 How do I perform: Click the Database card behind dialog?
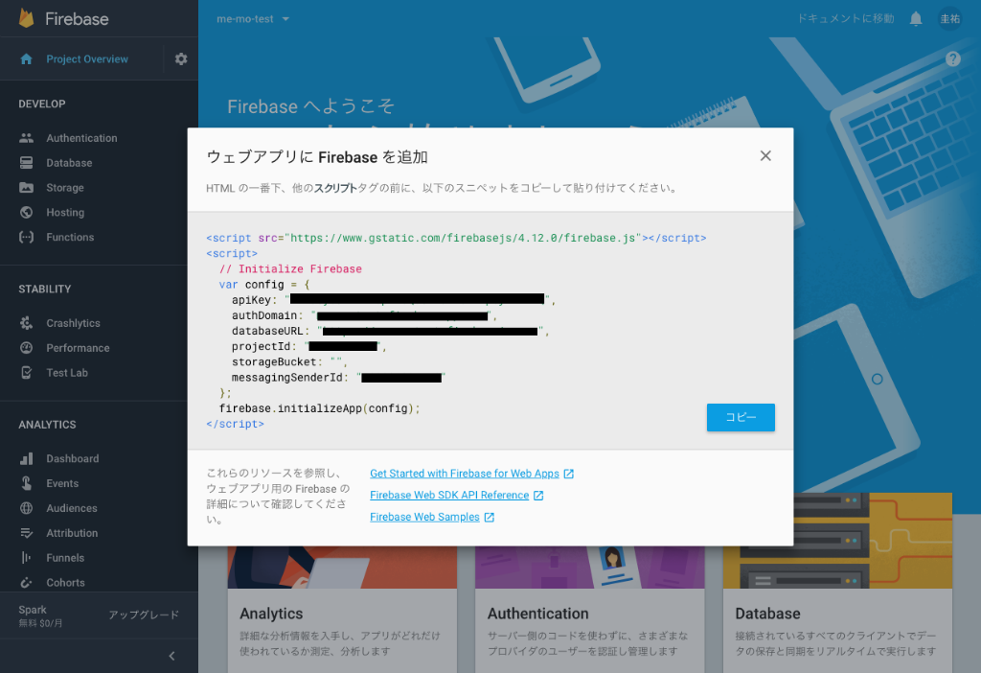point(837,582)
